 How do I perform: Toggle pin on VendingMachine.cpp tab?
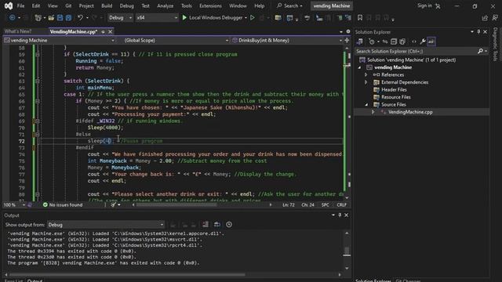(103, 31)
